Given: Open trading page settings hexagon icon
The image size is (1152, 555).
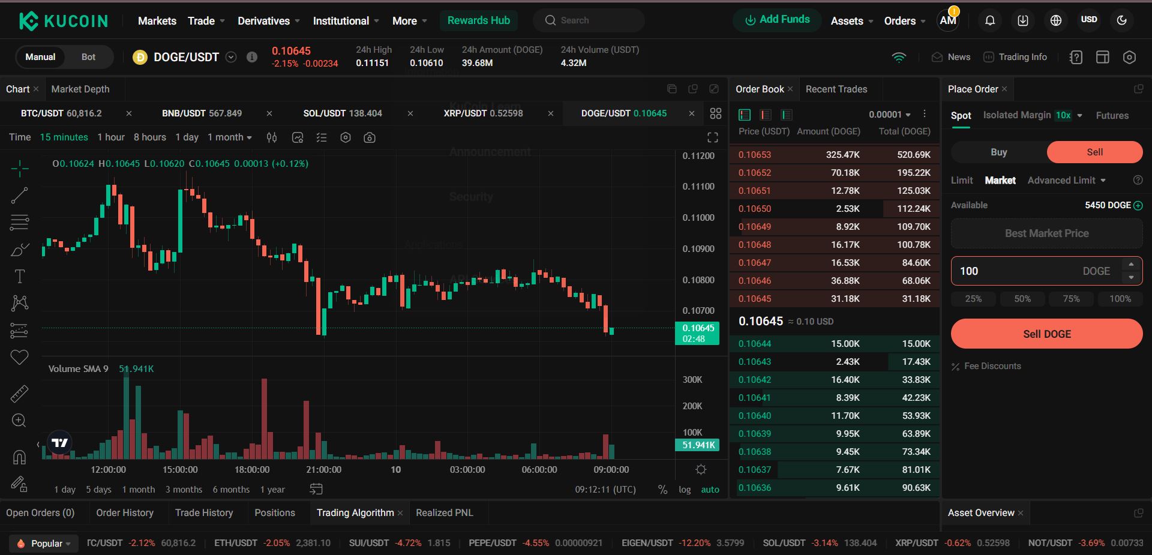Looking at the screenshot, I should [x=1129, y=57].
